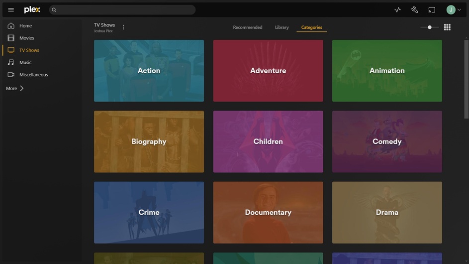The width and height of the screenshot is (469, 264).
Task: Click the Joshua Plex server name
Action: pyautogui.click(x=103, y=31)
